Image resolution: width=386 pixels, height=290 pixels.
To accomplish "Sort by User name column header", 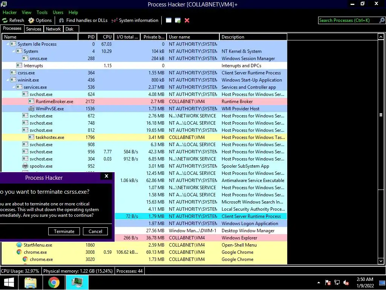I will point(193,37).
